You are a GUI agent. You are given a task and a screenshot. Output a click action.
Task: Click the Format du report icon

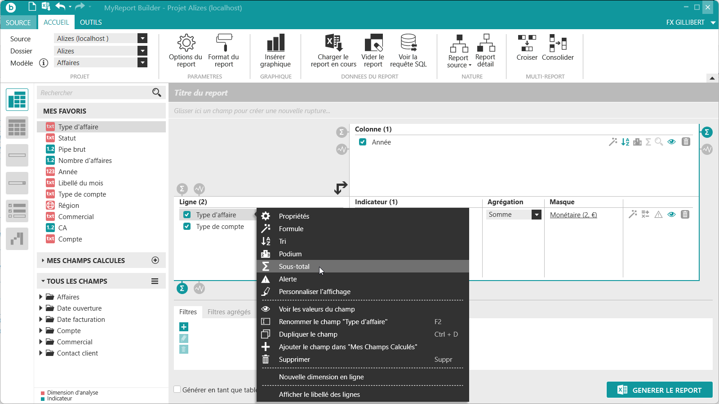click(223, 51)
